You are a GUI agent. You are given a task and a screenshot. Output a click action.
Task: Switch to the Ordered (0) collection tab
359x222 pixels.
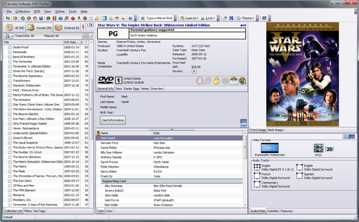tap(67, 28)
